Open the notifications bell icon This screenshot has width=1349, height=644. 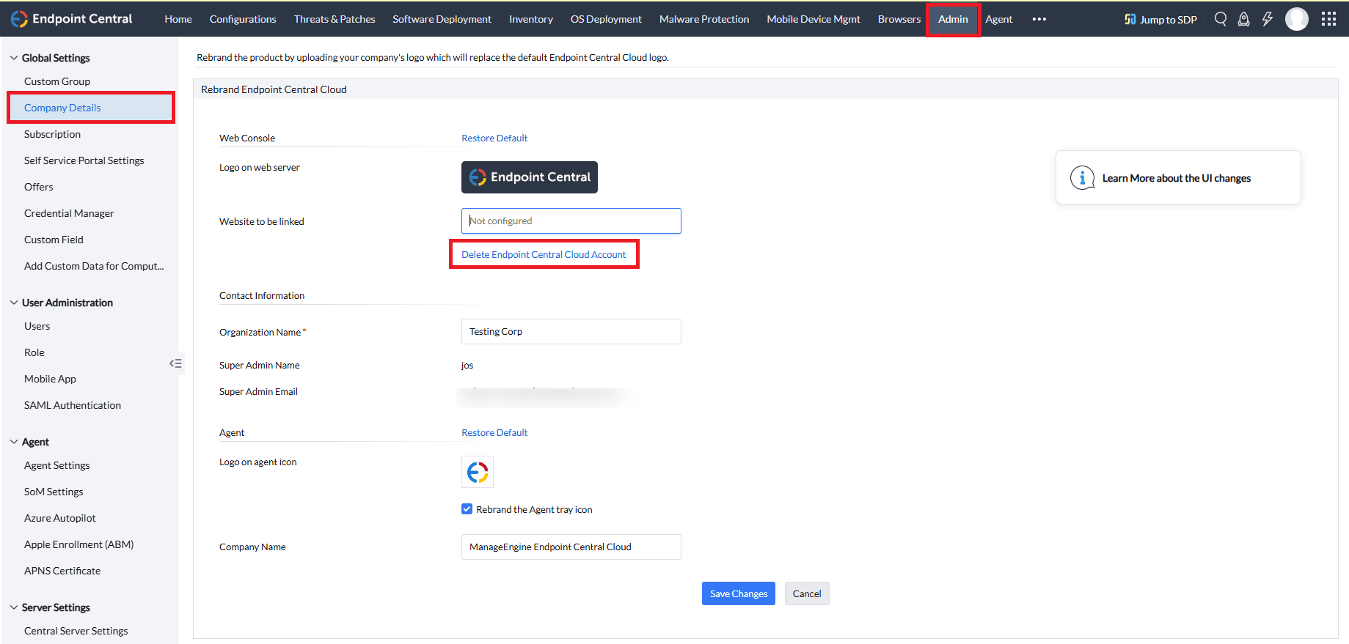pyautogui.click(x=1244, y=19)
